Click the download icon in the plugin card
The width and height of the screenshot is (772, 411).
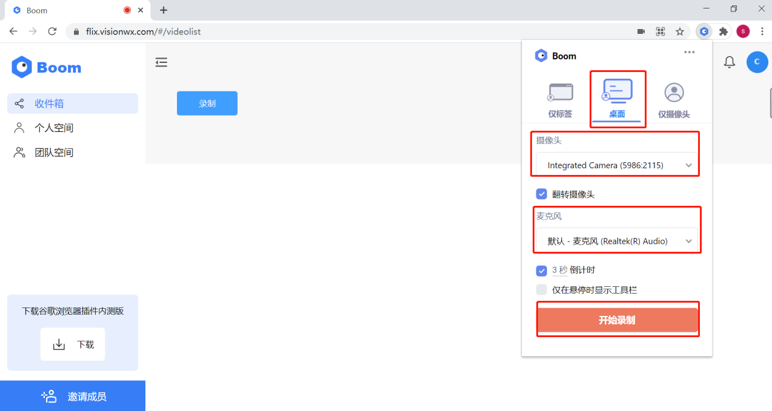(x=59, y=344)
